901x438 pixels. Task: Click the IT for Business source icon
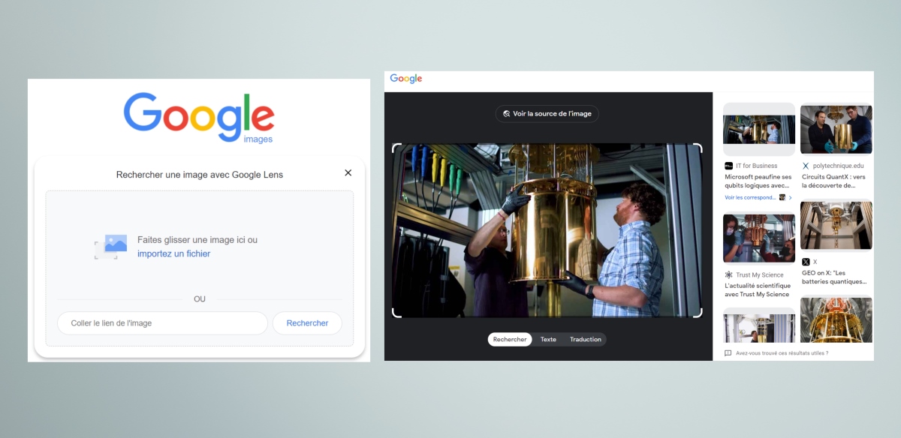pos(728,166)
